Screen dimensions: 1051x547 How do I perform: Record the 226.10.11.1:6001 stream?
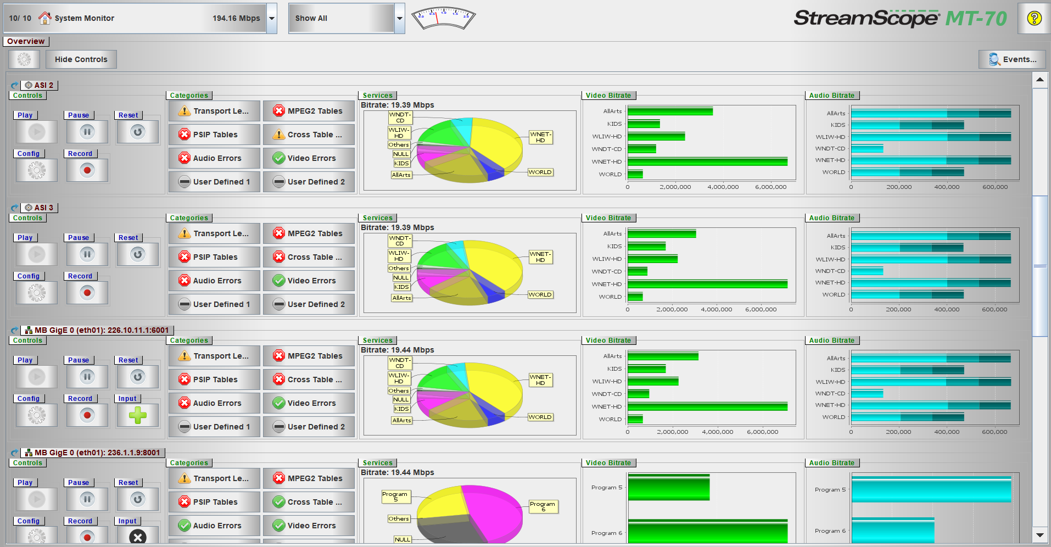click(x=87, y=415)
